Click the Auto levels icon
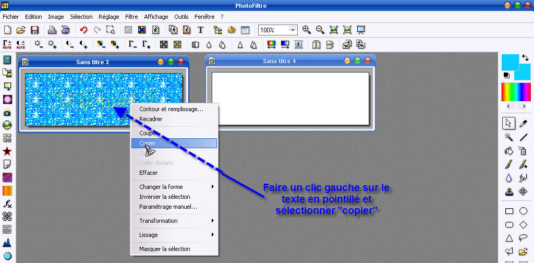 click(x=7, y=44)
